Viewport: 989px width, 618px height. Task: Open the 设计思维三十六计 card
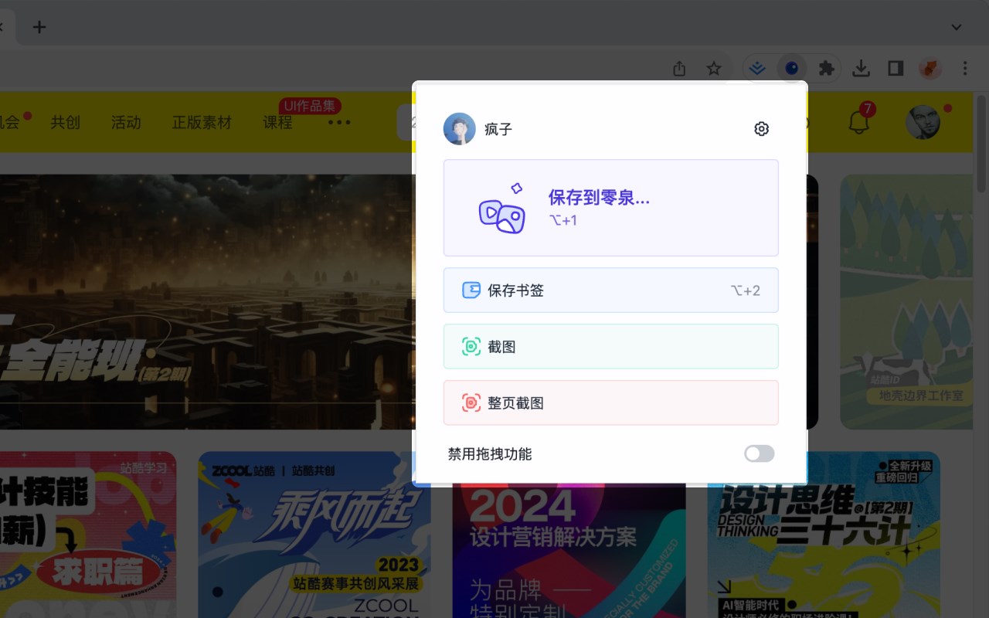824,535
